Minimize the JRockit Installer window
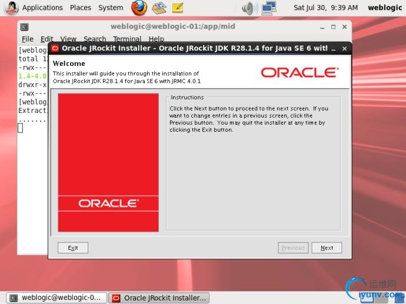 click(334, 49)
